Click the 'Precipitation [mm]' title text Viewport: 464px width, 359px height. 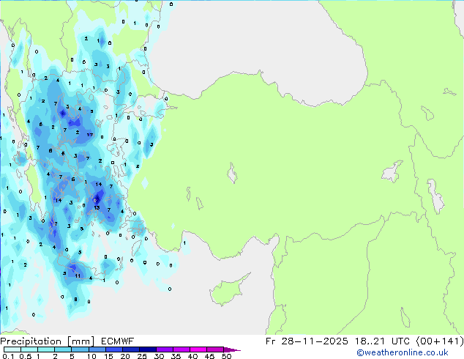coord(48,341)
